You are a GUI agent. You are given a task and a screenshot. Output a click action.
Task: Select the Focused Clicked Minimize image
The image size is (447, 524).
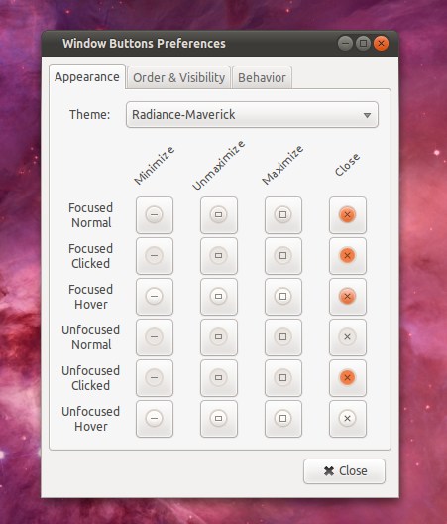(155, 256)
